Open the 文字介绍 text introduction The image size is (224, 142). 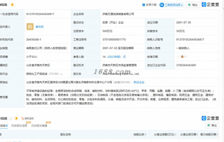149,5
